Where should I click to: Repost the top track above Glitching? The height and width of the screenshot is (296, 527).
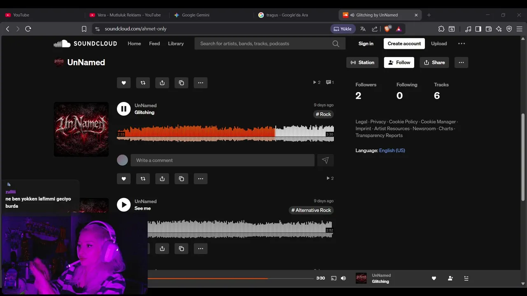143,83
